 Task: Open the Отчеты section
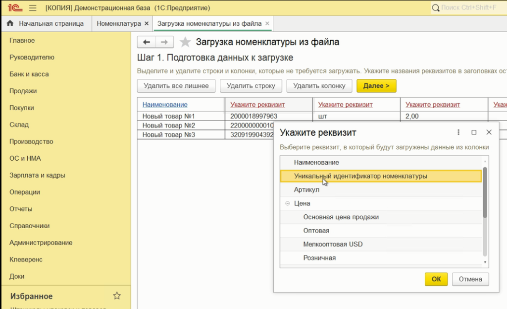coord(21,209)
